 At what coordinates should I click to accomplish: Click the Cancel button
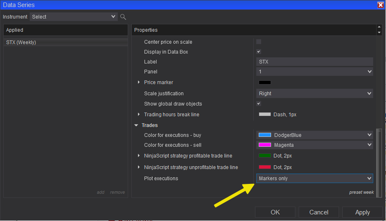[x=318, y=212]
